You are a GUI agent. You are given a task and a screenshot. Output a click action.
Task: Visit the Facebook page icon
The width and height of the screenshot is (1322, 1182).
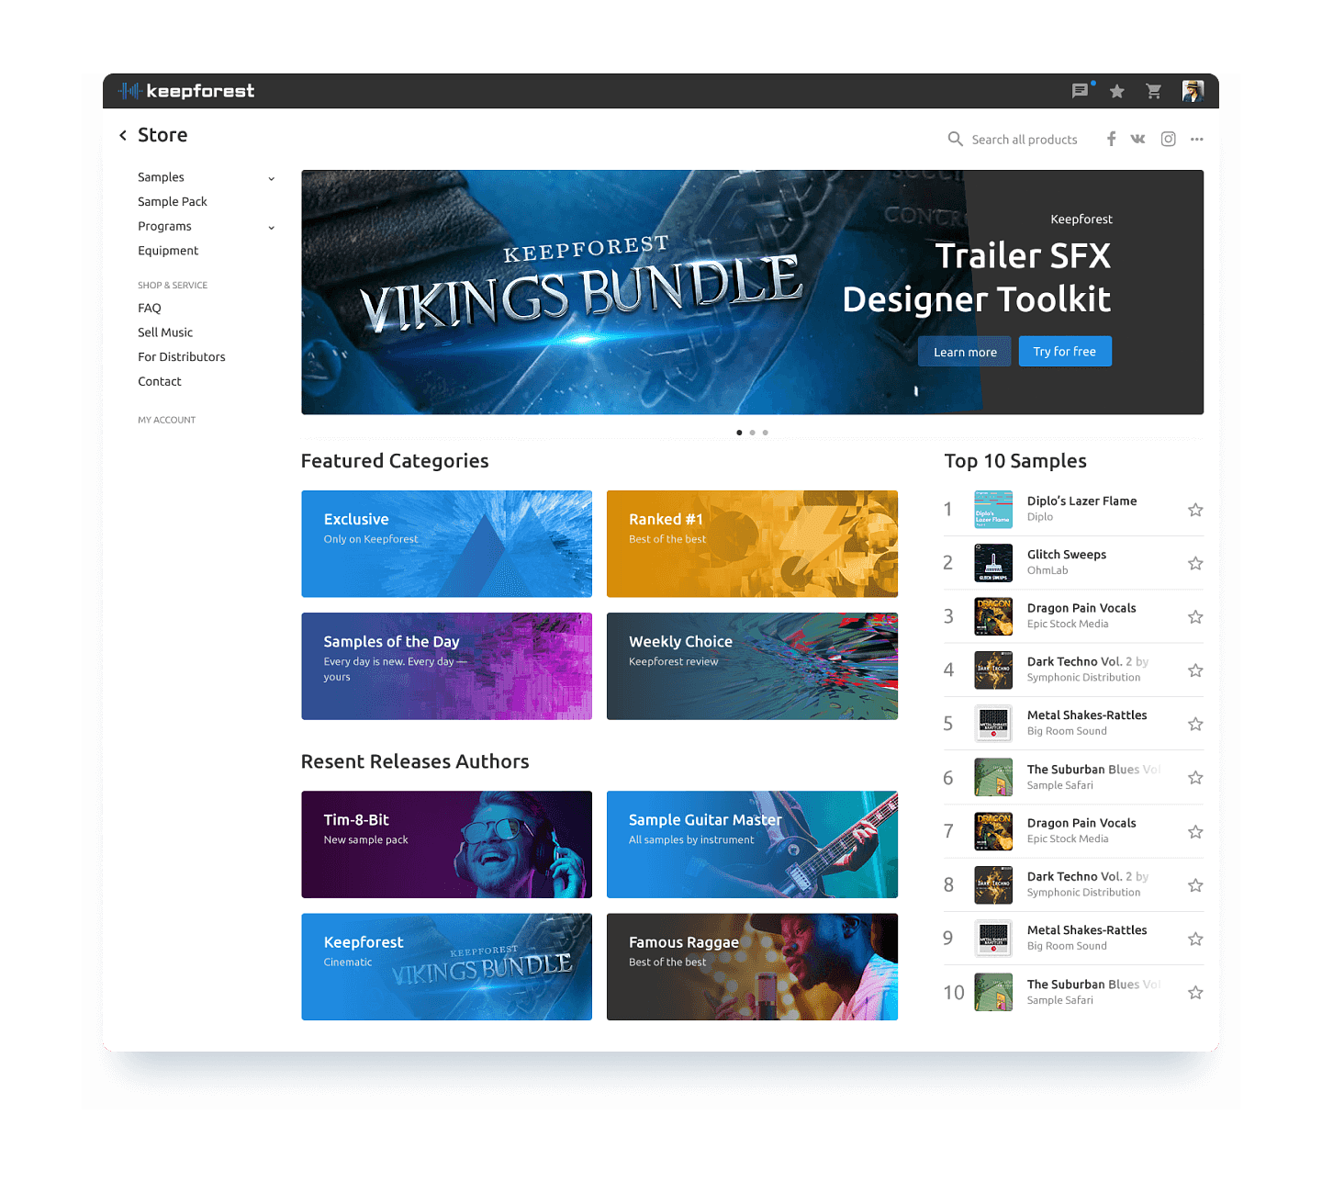[1111, 139]
